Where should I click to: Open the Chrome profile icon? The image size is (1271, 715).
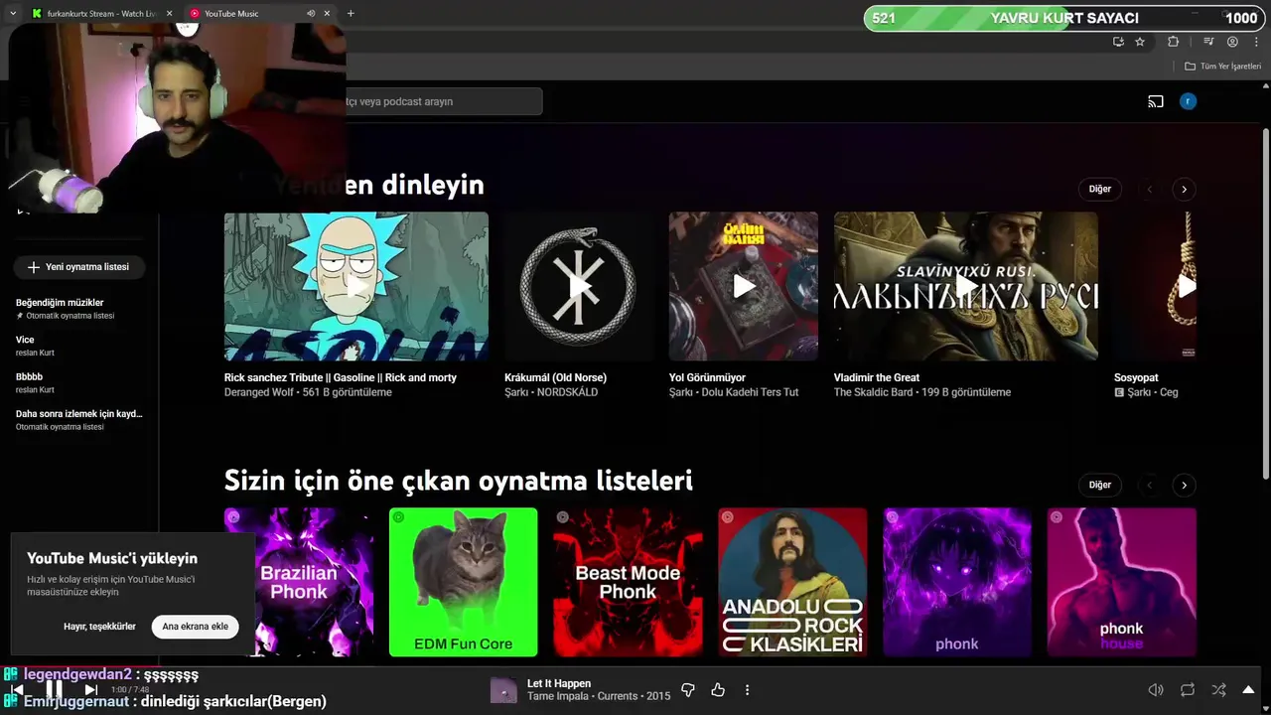tap(1232, 42)
